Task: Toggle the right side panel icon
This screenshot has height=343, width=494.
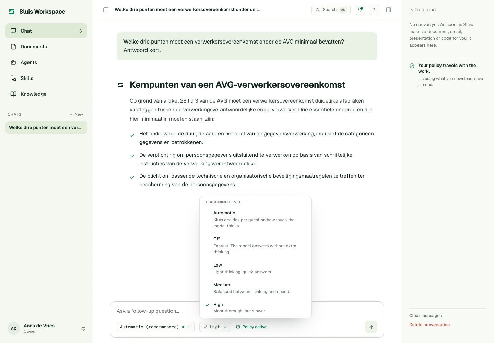Action: pyautogui.click(x=389, y=10)
